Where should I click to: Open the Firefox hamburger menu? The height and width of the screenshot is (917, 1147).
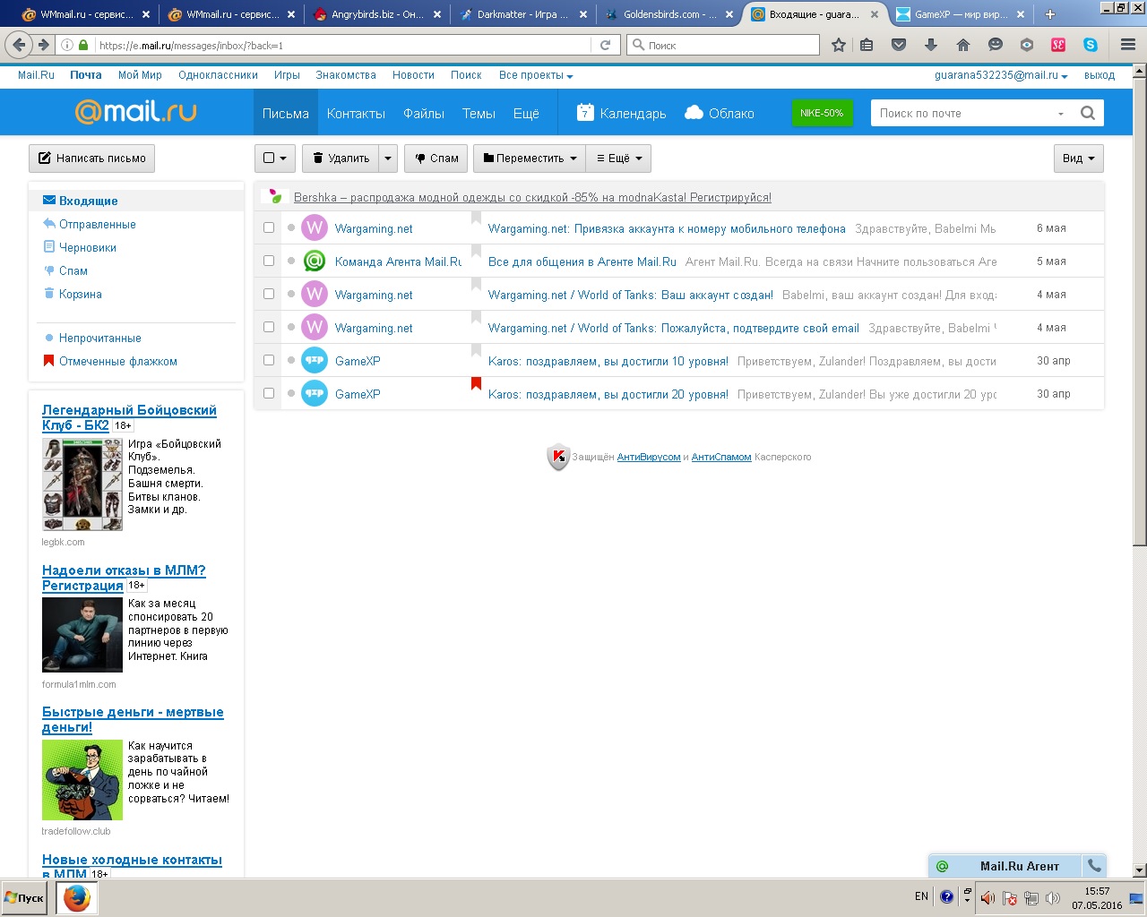[1128, 45]
